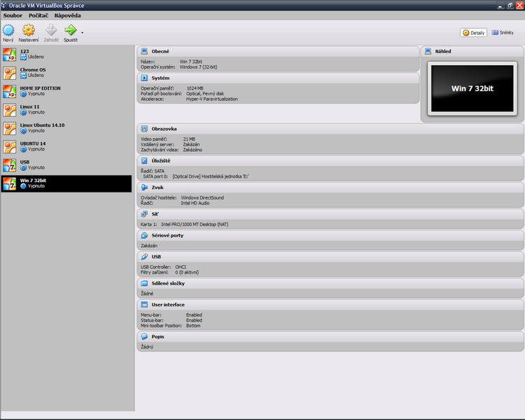
Task: Click the Popis speech-bubble icon
Action: tap(144, 336)
